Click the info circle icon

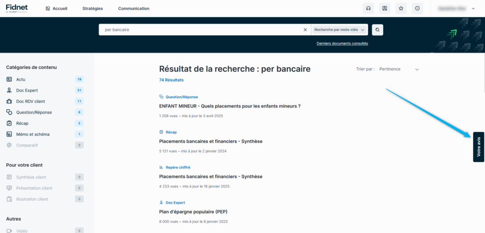[417, 9]
